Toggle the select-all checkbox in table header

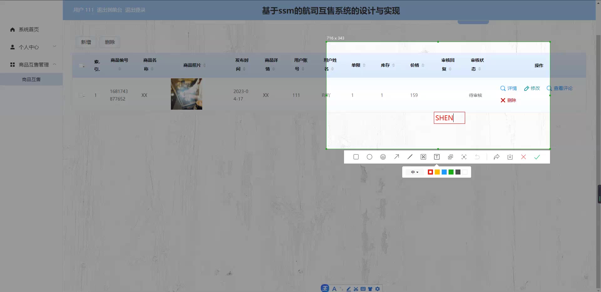(81, 65)
